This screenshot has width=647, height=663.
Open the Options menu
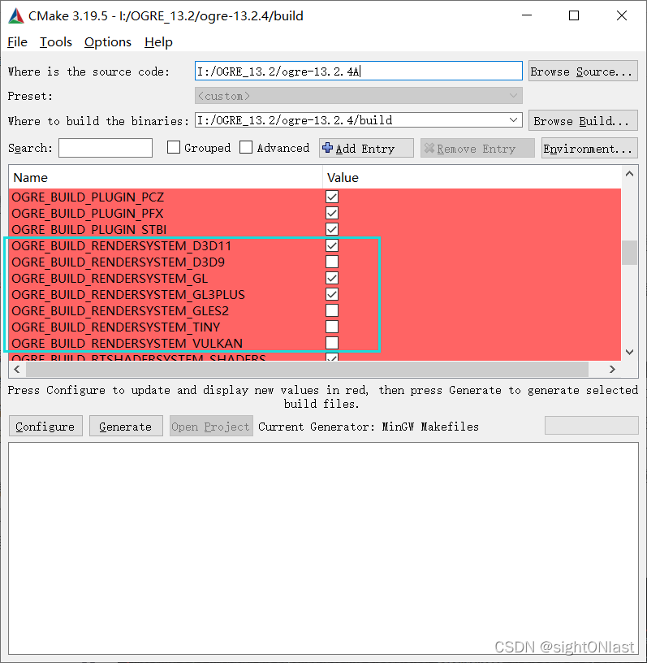tap(108, 42)
